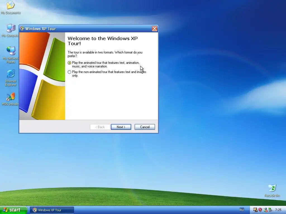Image resolution: width=286 pixels, height=214 pixels.
Task: Click the Windows XP Tour title bar icon
Action: click(22, 29)
